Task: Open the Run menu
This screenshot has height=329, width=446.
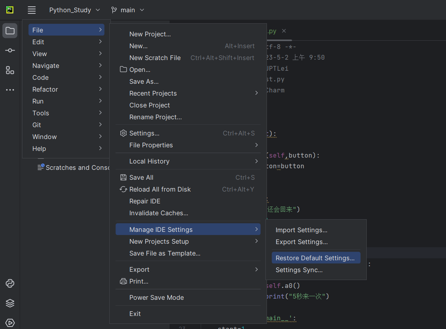Action: (x=66, y=101)
